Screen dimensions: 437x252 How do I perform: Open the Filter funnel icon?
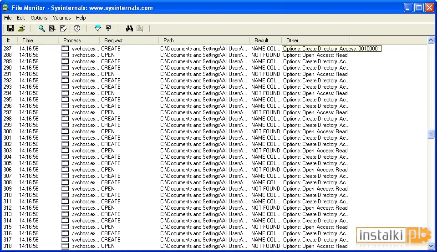tap(98, 28)
